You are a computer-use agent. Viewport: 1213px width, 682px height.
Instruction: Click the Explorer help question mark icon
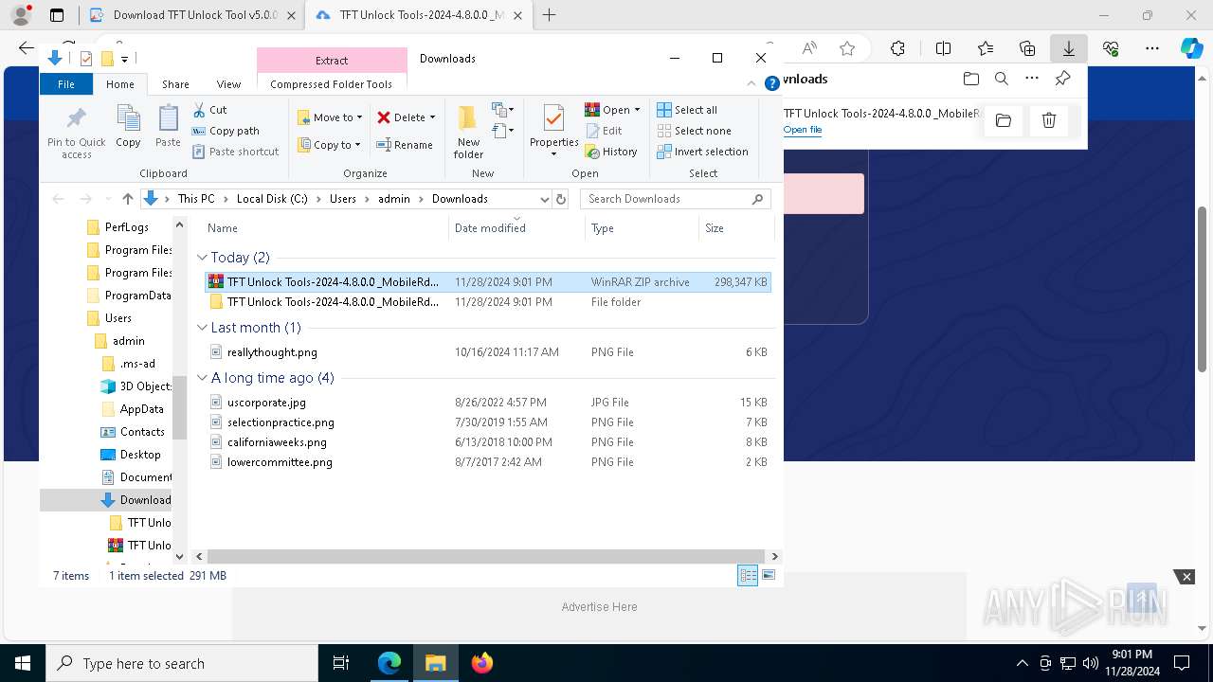772,84
